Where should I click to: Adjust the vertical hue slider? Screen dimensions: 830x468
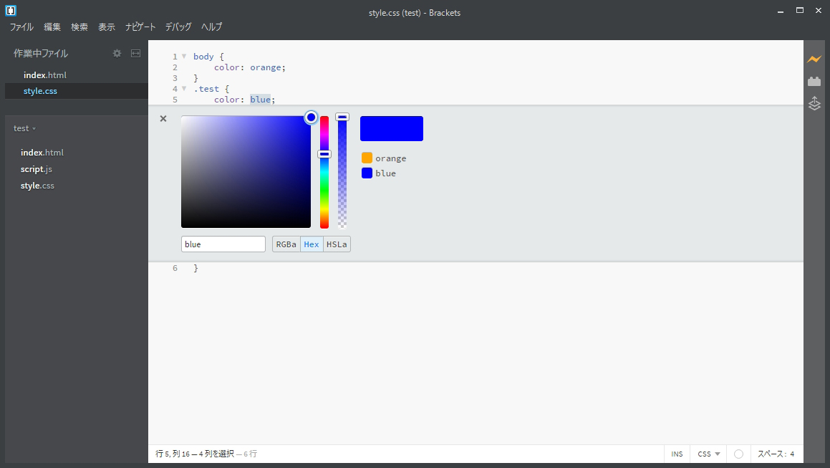tap(324, 172)
